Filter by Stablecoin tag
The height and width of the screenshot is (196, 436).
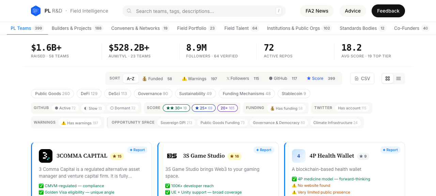point(294,93)
